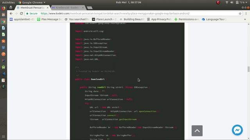Click the java.io.IOException import line
The height and width of the screenshot is (140, 250).
coord(91,43)
